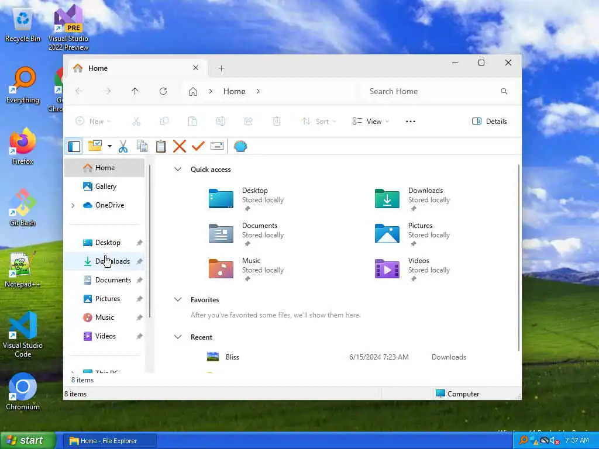
Task: Open the See more ellipsis menu
Action: pos(411,122)
